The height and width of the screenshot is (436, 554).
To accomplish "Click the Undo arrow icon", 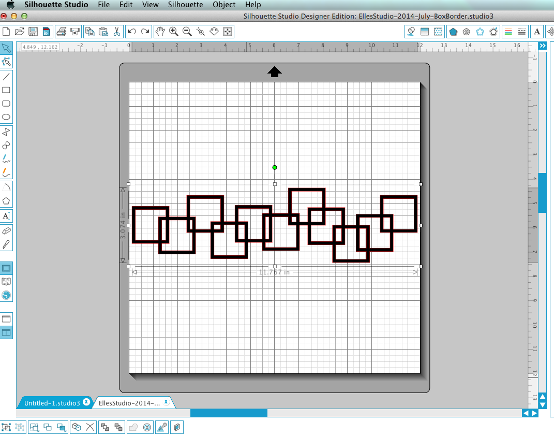I will click(x=132, y=32).
